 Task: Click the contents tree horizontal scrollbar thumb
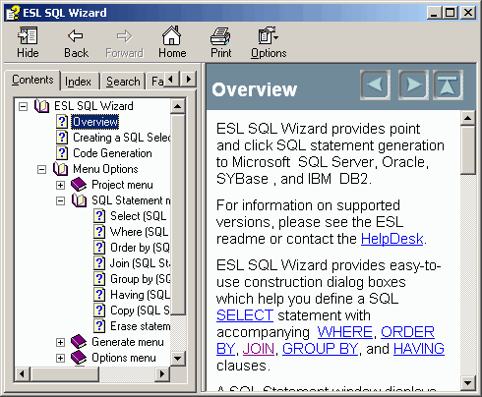pos(64,373)
